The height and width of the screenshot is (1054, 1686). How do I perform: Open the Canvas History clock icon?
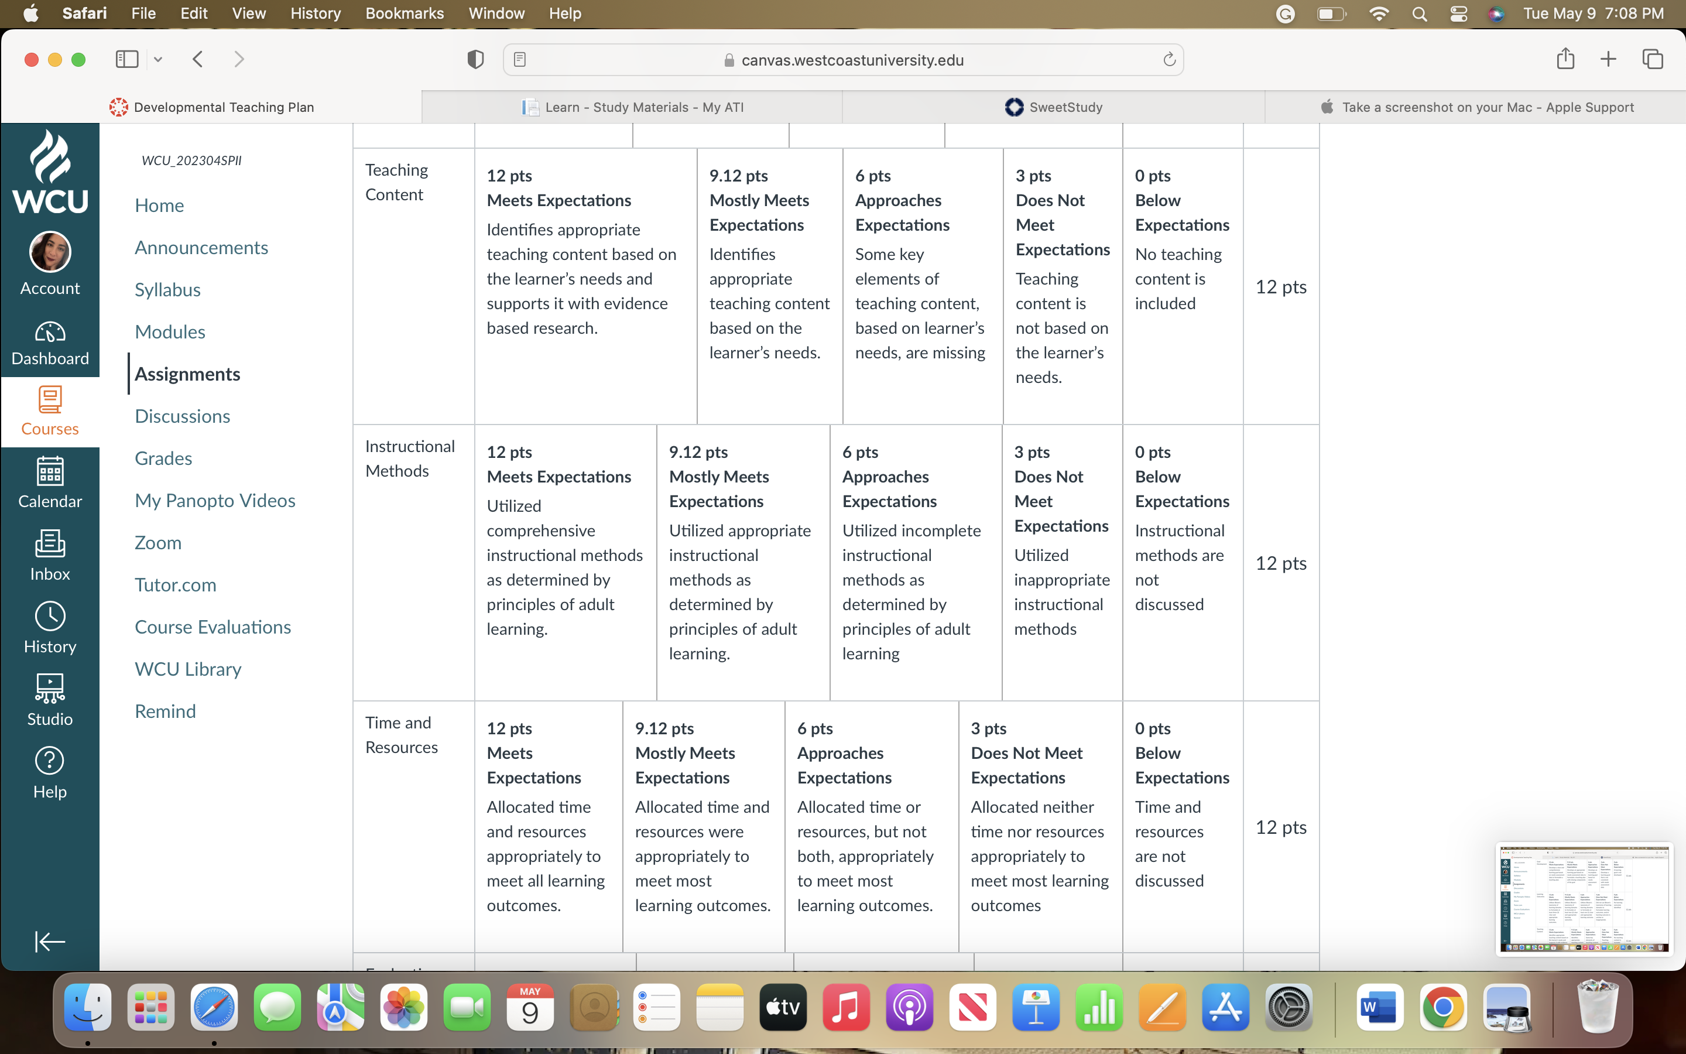49,616
